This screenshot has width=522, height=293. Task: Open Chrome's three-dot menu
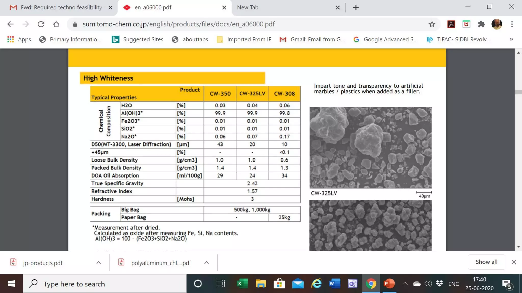[512, 24]
